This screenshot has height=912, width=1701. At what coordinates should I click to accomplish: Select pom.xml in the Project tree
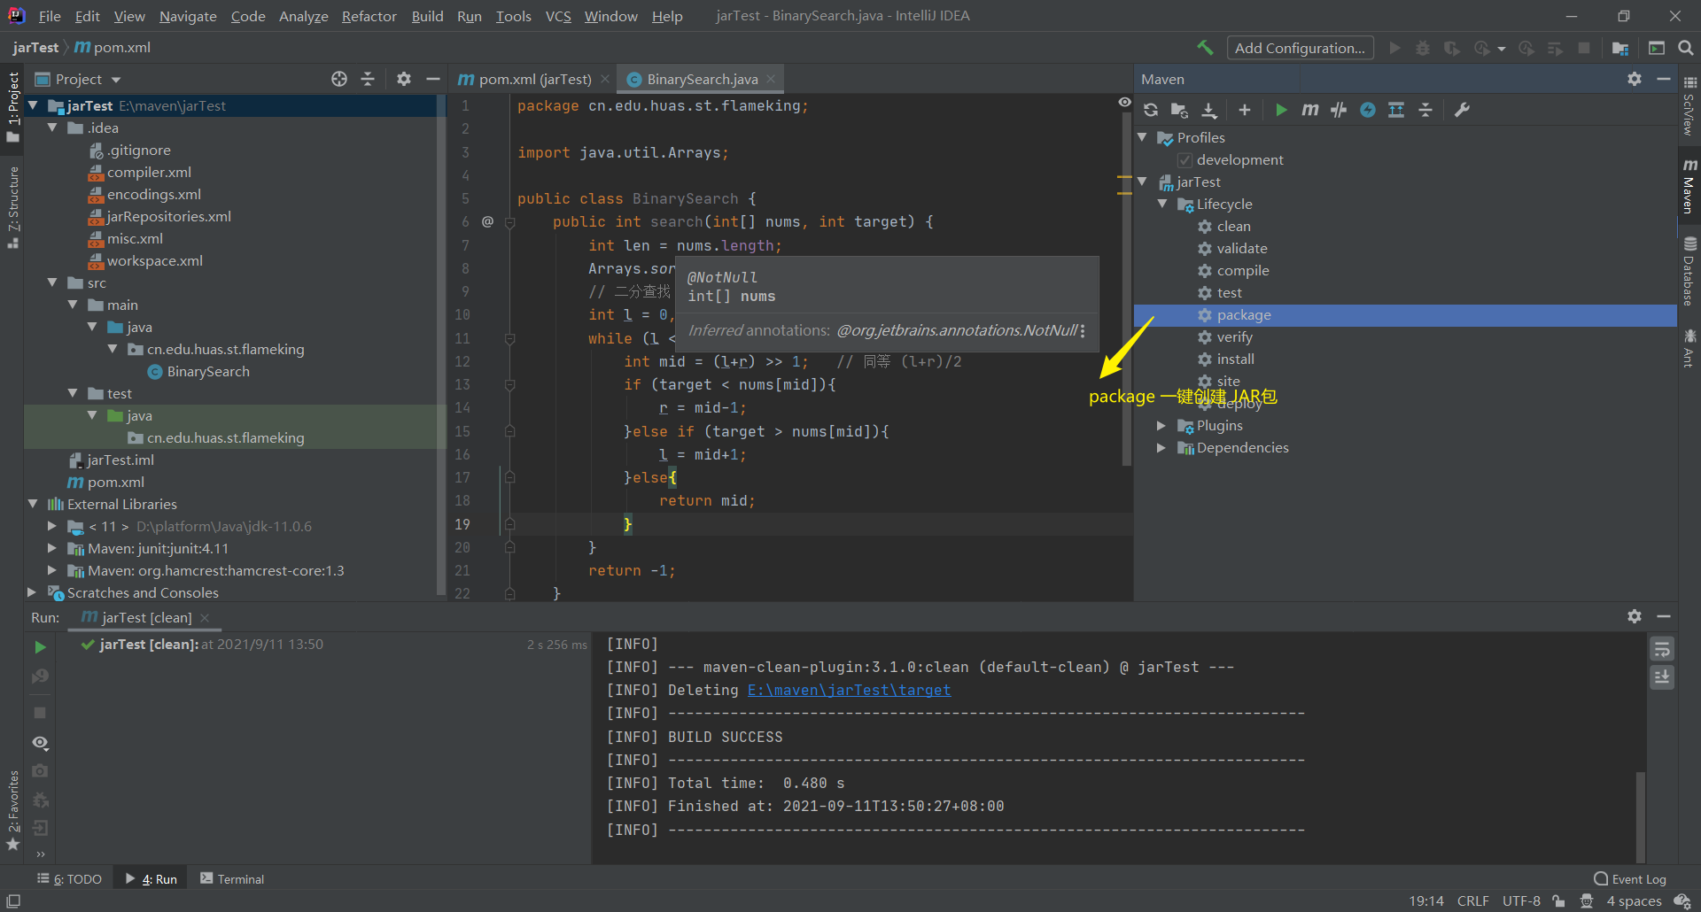pyautogui.click(x=115, y=483)
